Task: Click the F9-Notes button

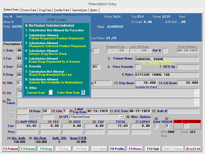Action: 135,149
